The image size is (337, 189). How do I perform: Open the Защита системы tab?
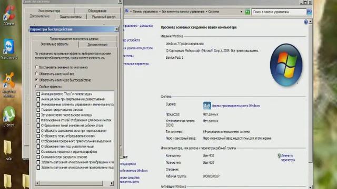point(71,17)
